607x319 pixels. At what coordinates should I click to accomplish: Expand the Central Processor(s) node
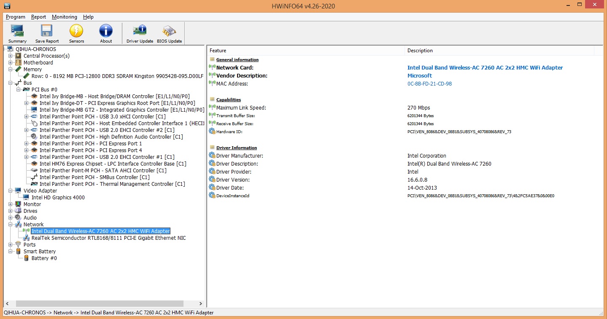click(x=10, y=56)
